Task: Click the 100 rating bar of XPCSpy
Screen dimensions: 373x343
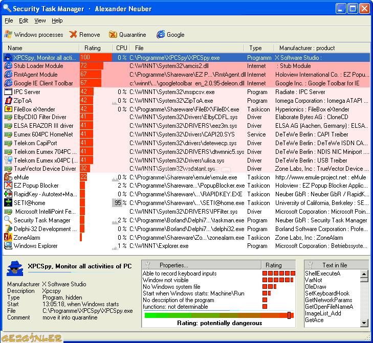Action: (x=96, y=58)
